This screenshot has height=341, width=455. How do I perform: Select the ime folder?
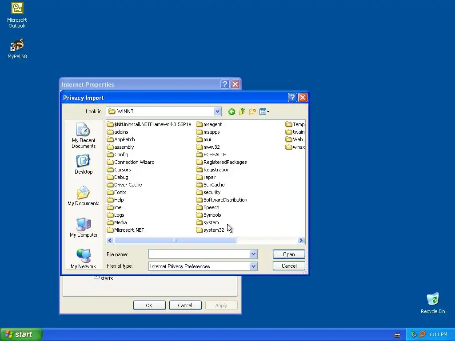point(114,207)
